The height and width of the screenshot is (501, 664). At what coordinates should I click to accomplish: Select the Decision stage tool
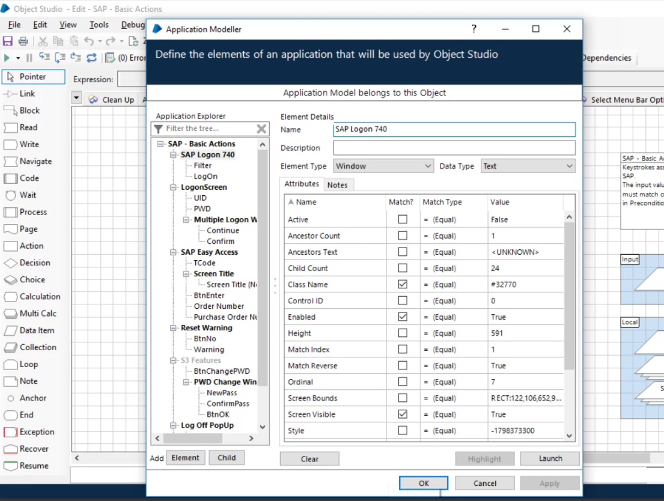tap(27, 263)
